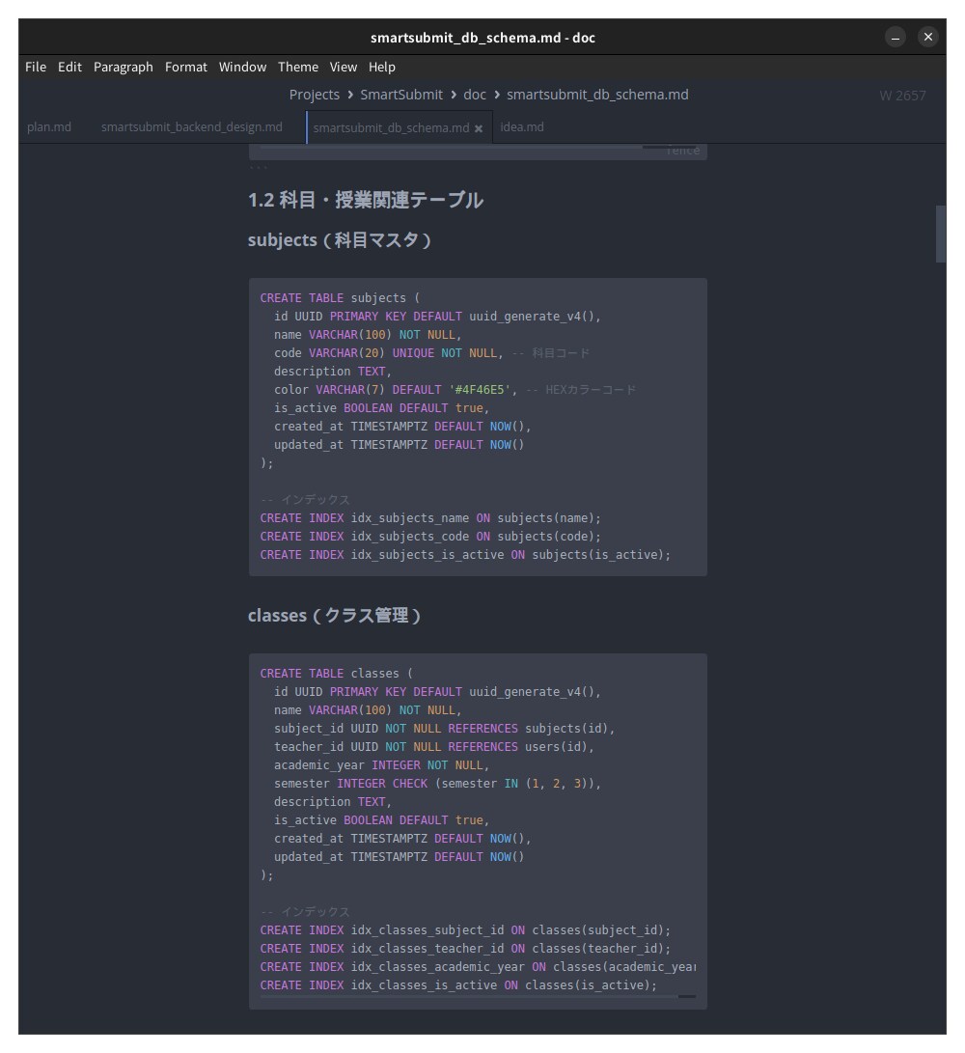Open the File menu
Viewport: 965px width, 1053px height.
coord(36,68)
